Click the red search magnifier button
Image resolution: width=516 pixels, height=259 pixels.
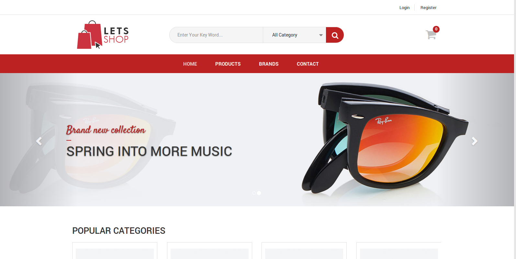(x=335, y=35)
